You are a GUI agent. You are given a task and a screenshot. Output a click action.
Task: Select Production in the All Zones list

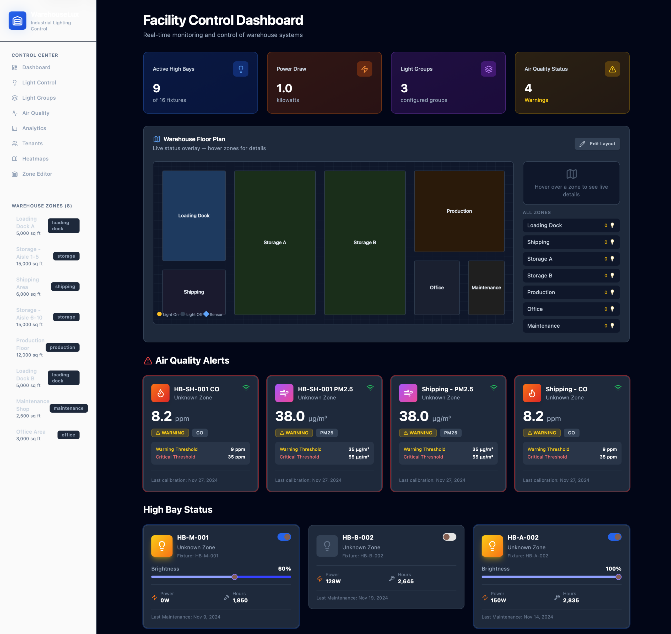[x=571, y=292]
